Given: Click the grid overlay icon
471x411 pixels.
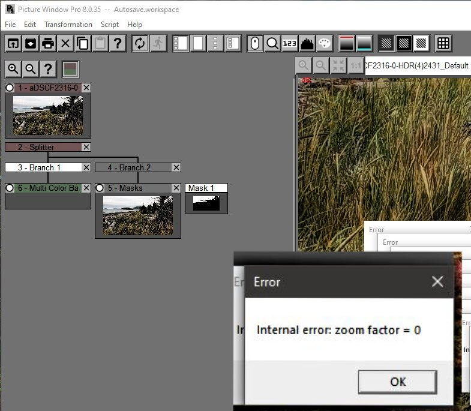Looking at the screenshot, I should pos(443,43).
